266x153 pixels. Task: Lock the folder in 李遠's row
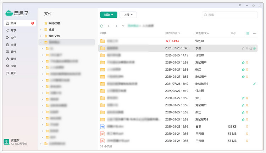pos(251,48)
